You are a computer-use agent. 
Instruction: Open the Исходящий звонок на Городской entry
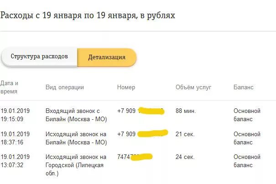coord(76,165)
